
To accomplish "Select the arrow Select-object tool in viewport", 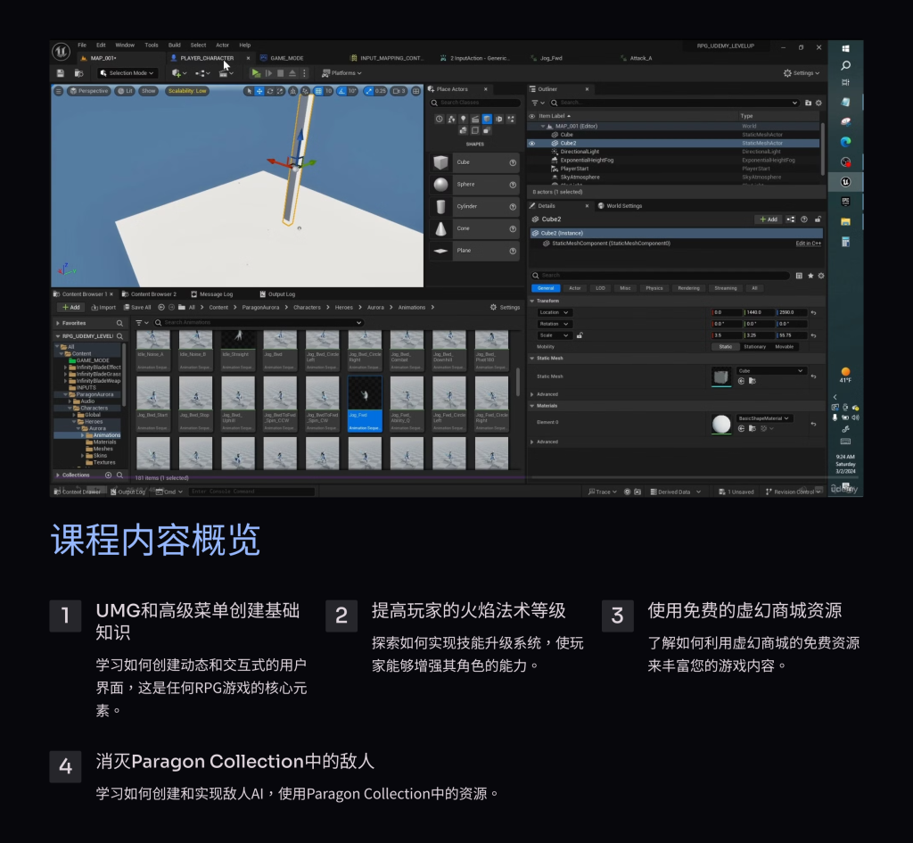I will coord(250,91).
